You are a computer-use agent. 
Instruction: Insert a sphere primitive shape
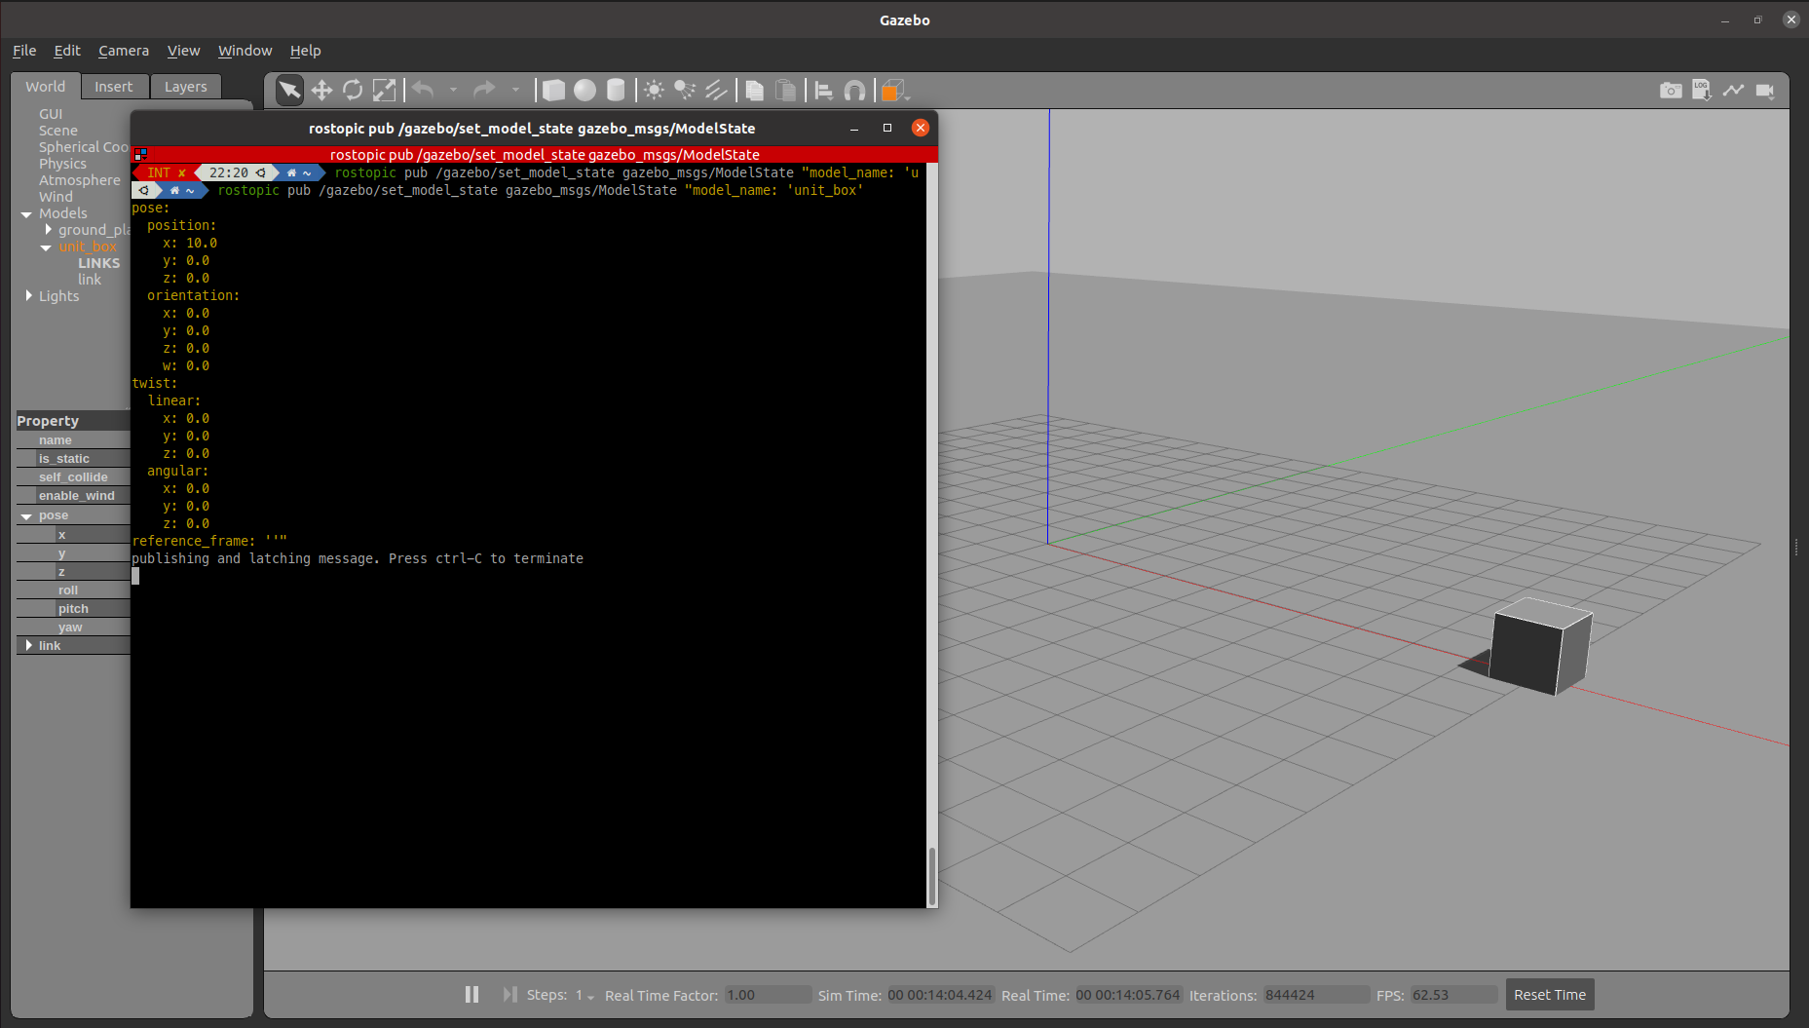tap(584, 91)
